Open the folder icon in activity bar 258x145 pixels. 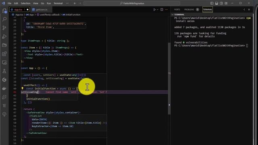[x=4, y=45]
